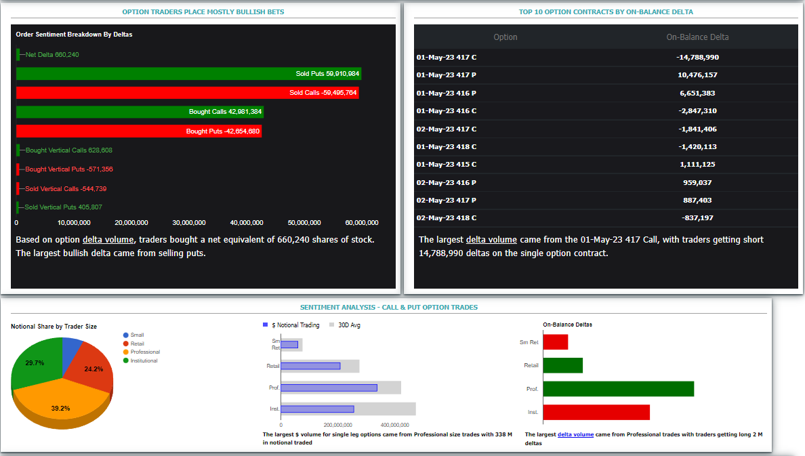This screenshot has height=456, width=805.
Task: Click the 30D Avg legend swatch
Action: coord(331,325)
